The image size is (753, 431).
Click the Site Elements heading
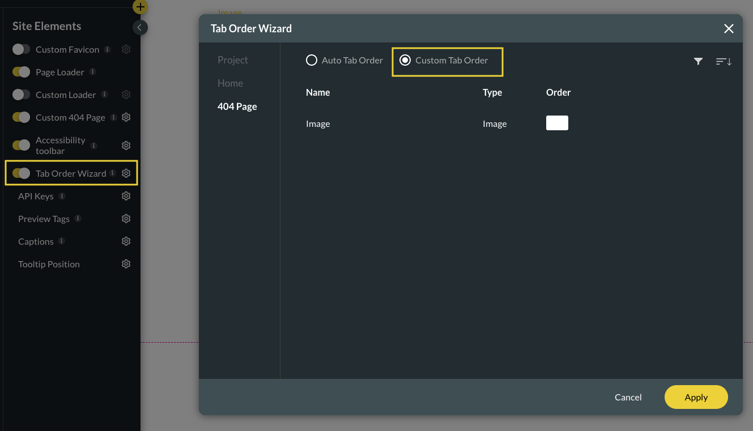click(46, 26)
